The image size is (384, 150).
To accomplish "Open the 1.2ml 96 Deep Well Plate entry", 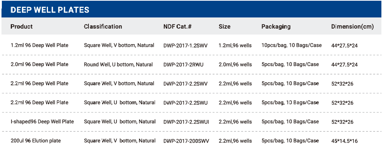I will (39, 45).
